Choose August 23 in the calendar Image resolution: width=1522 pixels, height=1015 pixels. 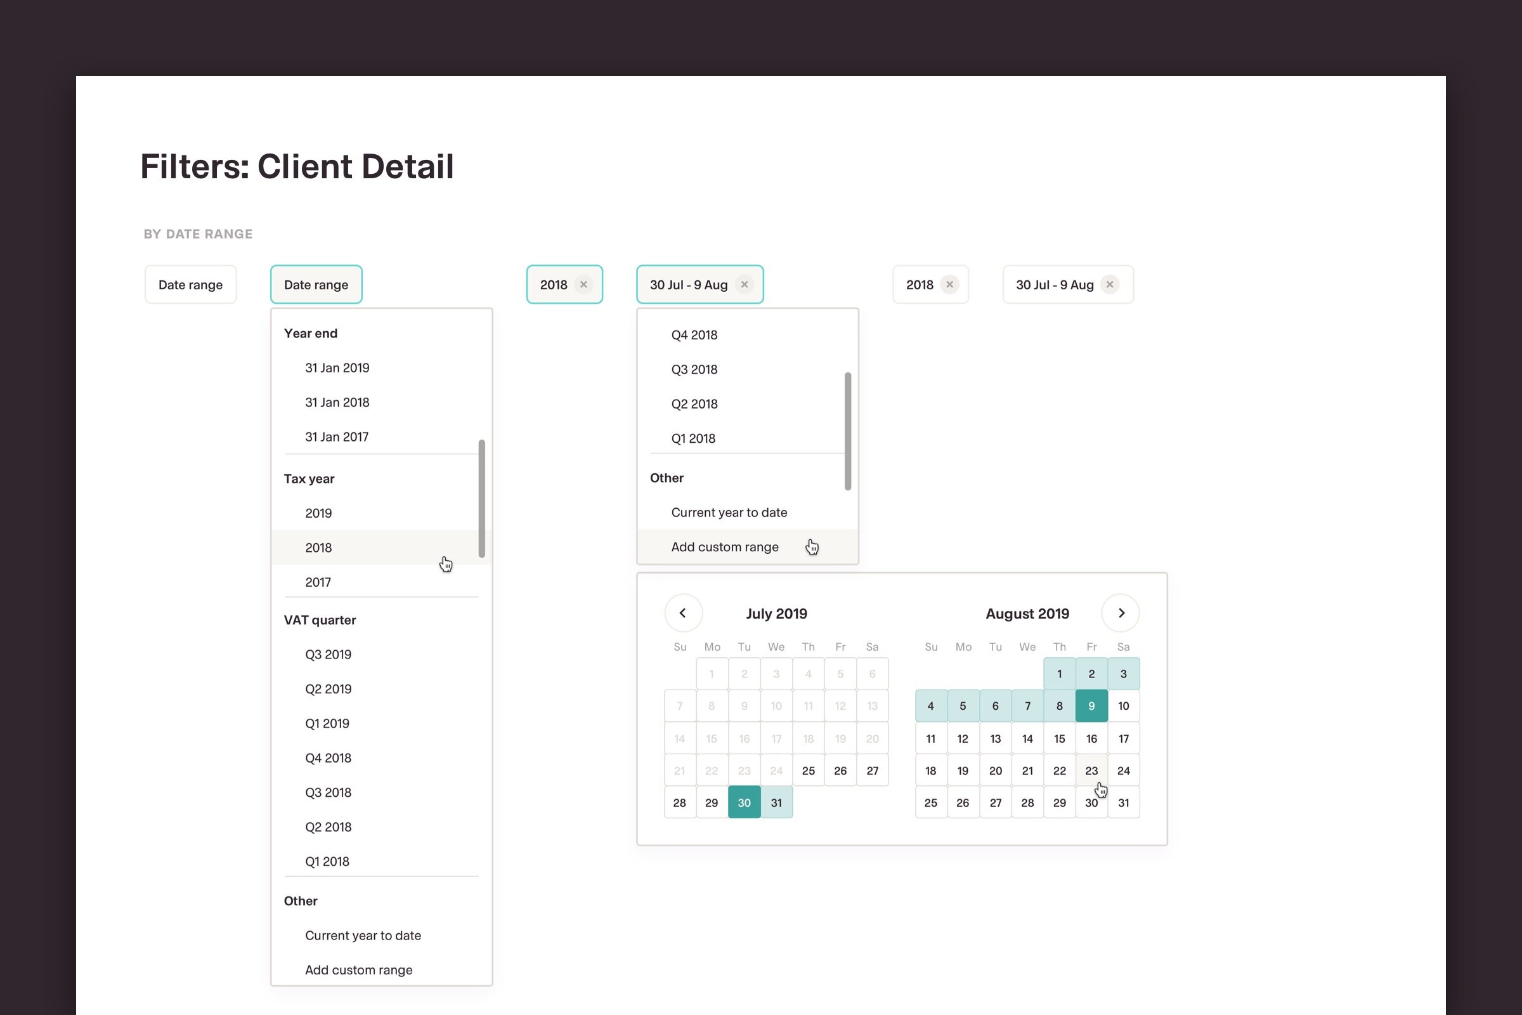(x=1091, y=770)
